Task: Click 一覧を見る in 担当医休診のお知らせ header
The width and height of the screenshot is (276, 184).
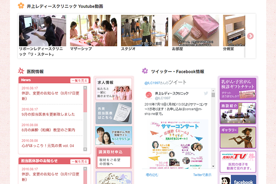Action: click(x=79, y=161)
